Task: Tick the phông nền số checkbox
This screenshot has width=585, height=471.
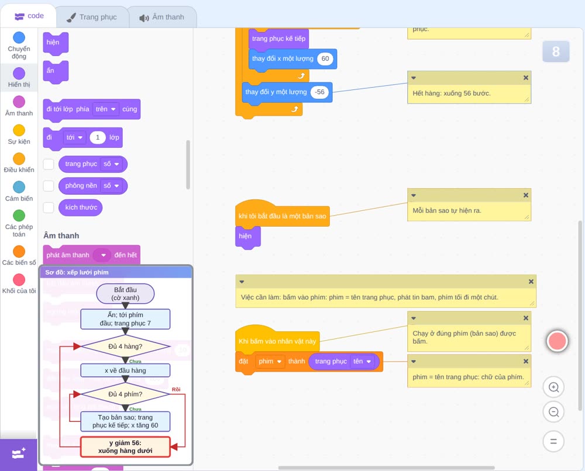Action: point(49,186)
